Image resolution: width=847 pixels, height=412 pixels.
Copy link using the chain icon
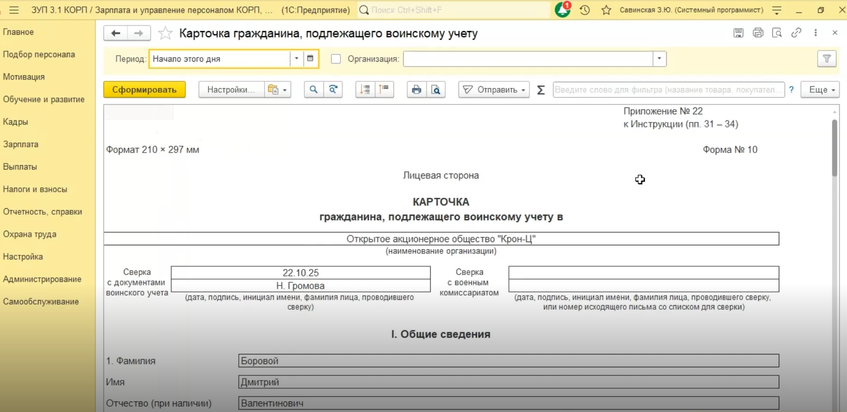(x=796, y=33)
